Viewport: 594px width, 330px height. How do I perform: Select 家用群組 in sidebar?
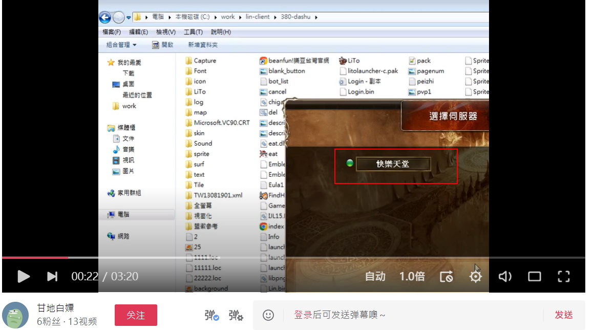click(124, 193)
